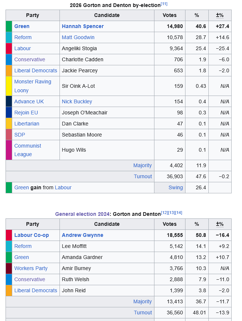Click Turnout link in 2024 election table

pyautogui.click(x=143, y=313)
